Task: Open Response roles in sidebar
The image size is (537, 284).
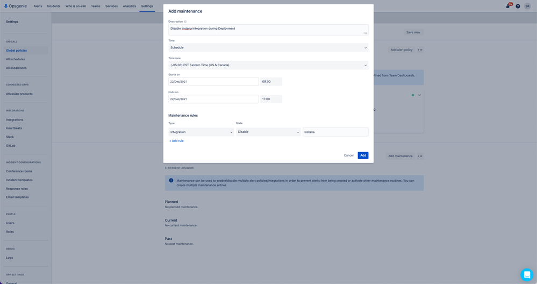Action: point(17,189)
